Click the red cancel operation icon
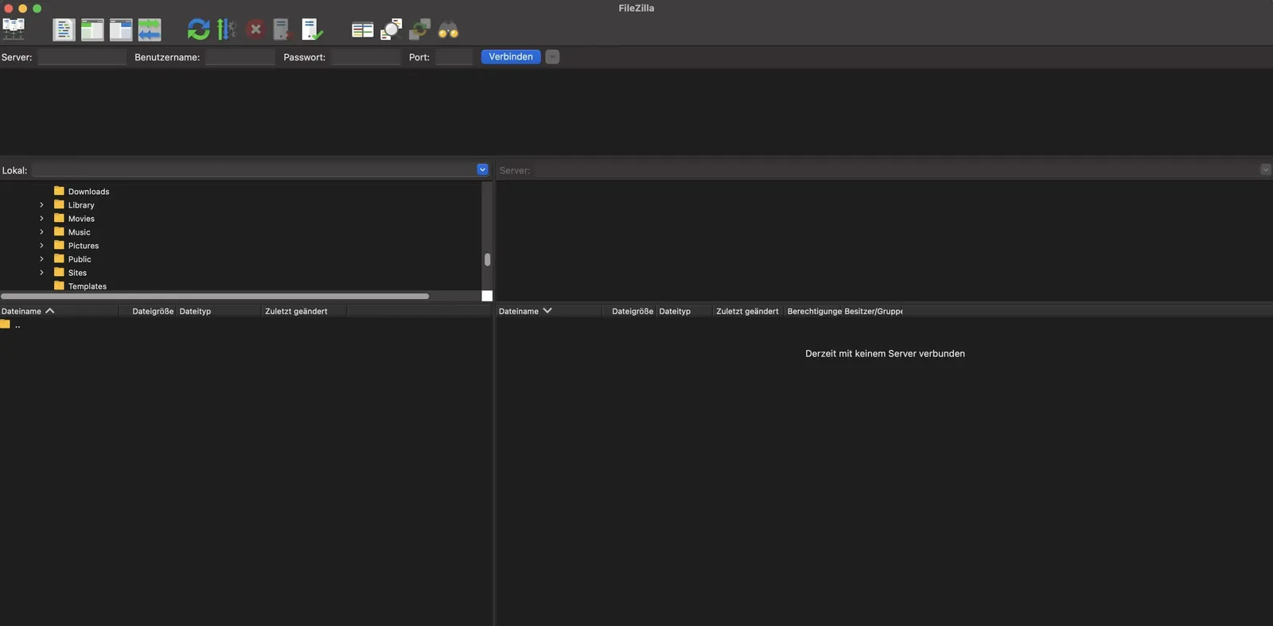Viewport: 1273px width, 626px height. (x=255, y=30)
